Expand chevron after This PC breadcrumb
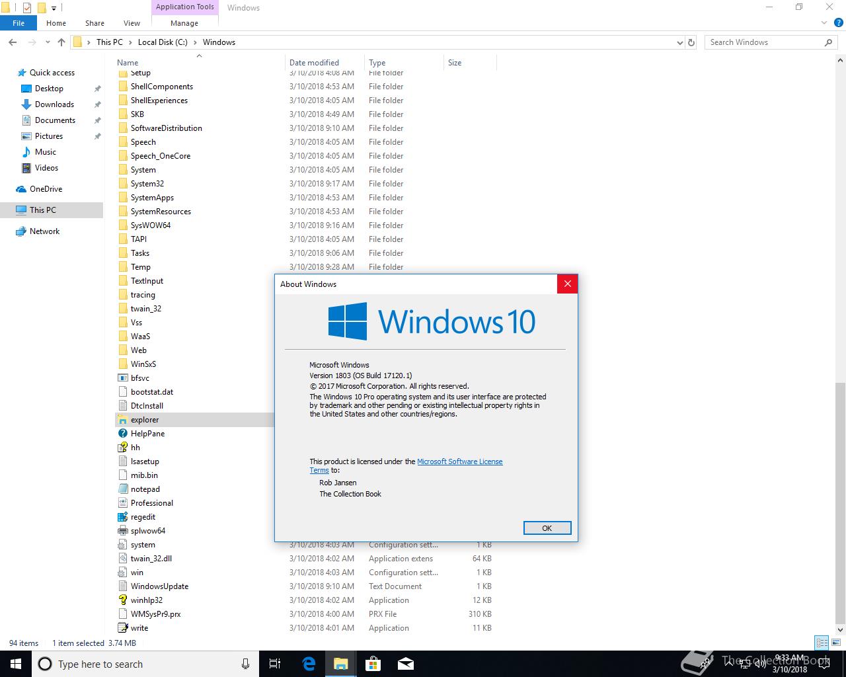The height and width of the screenshot is (677, 846). tap(130, 42)
